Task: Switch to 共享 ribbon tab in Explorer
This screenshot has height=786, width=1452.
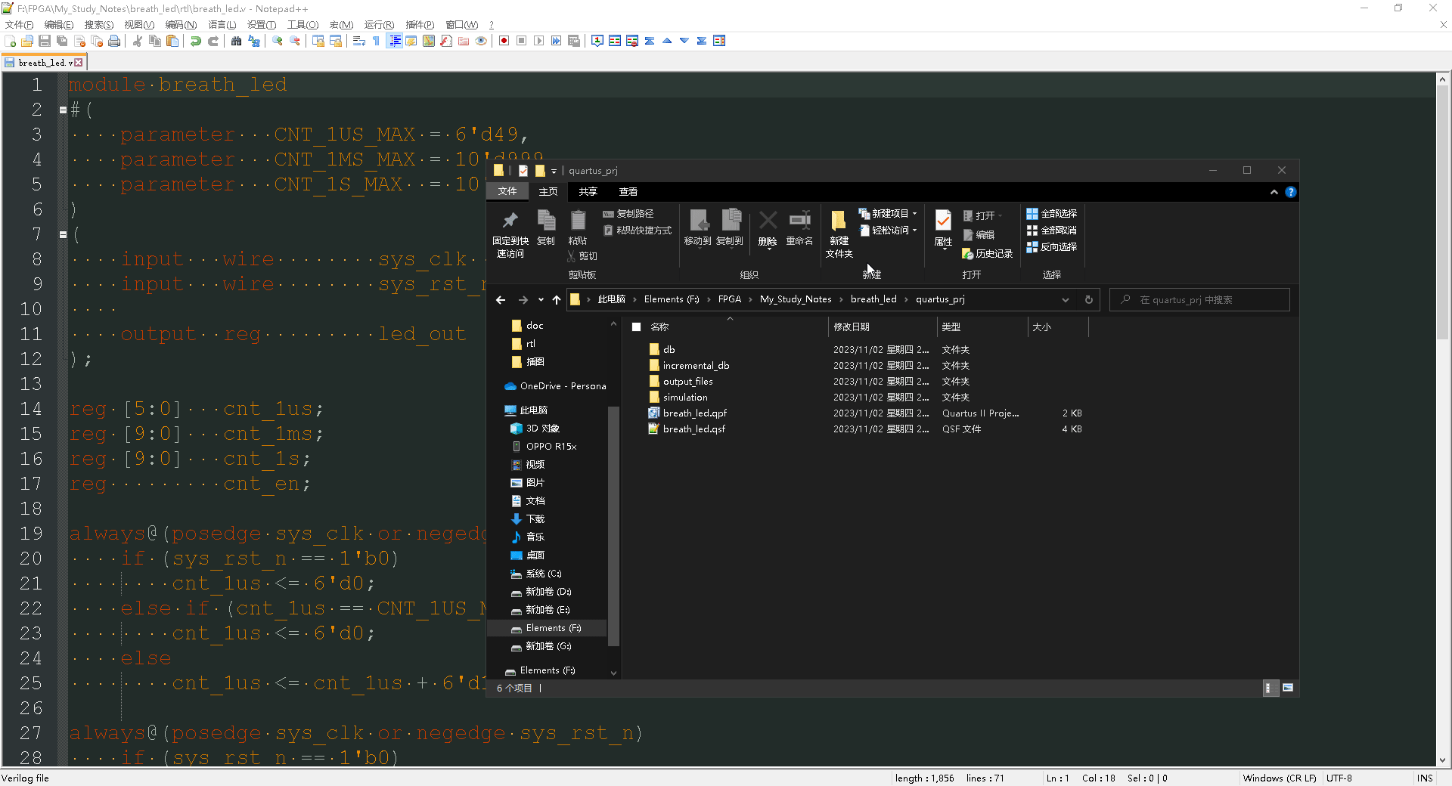Action: [588, 192]
